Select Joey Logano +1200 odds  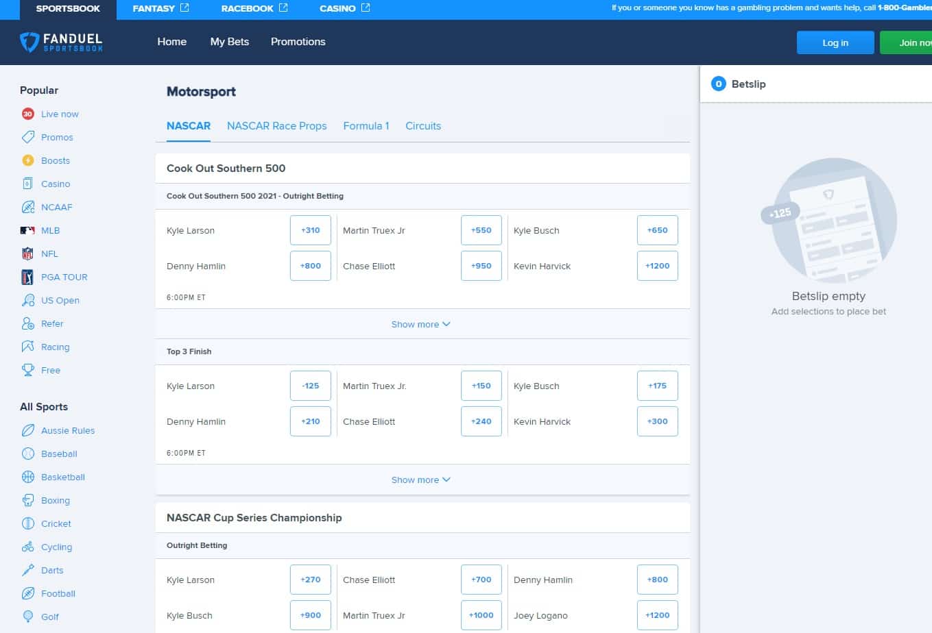click(658, 615)
